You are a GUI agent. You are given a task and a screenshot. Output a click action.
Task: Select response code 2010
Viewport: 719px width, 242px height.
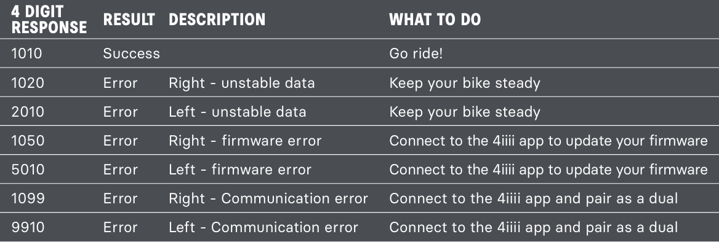(28, 112)
